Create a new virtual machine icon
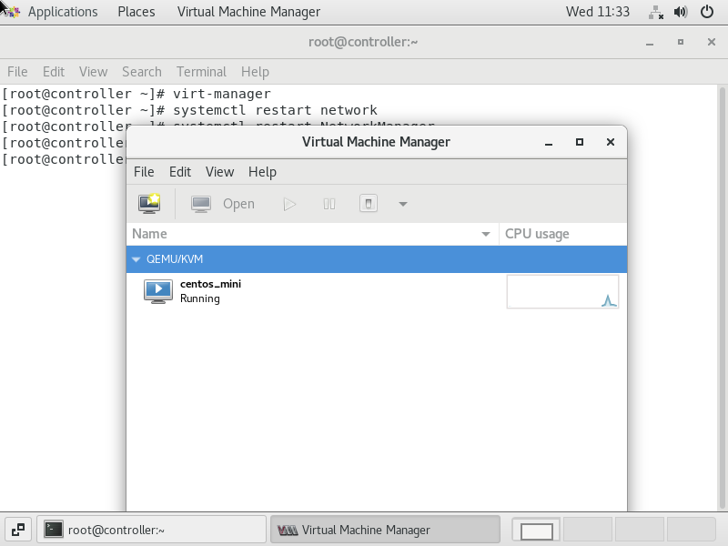Screen dimensions: 728x546 [149, 203]
